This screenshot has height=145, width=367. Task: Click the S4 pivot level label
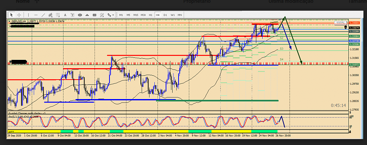pyautogui.click(x=282, y=59)
